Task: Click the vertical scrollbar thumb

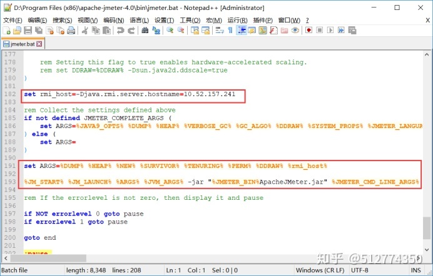Action: (x=427, y=229)
